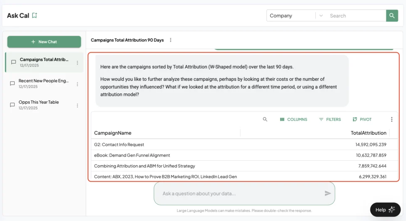Viewport: 406px width, 221px height.
Task: Open the Opps This Year Table chat
Action: 44,105
